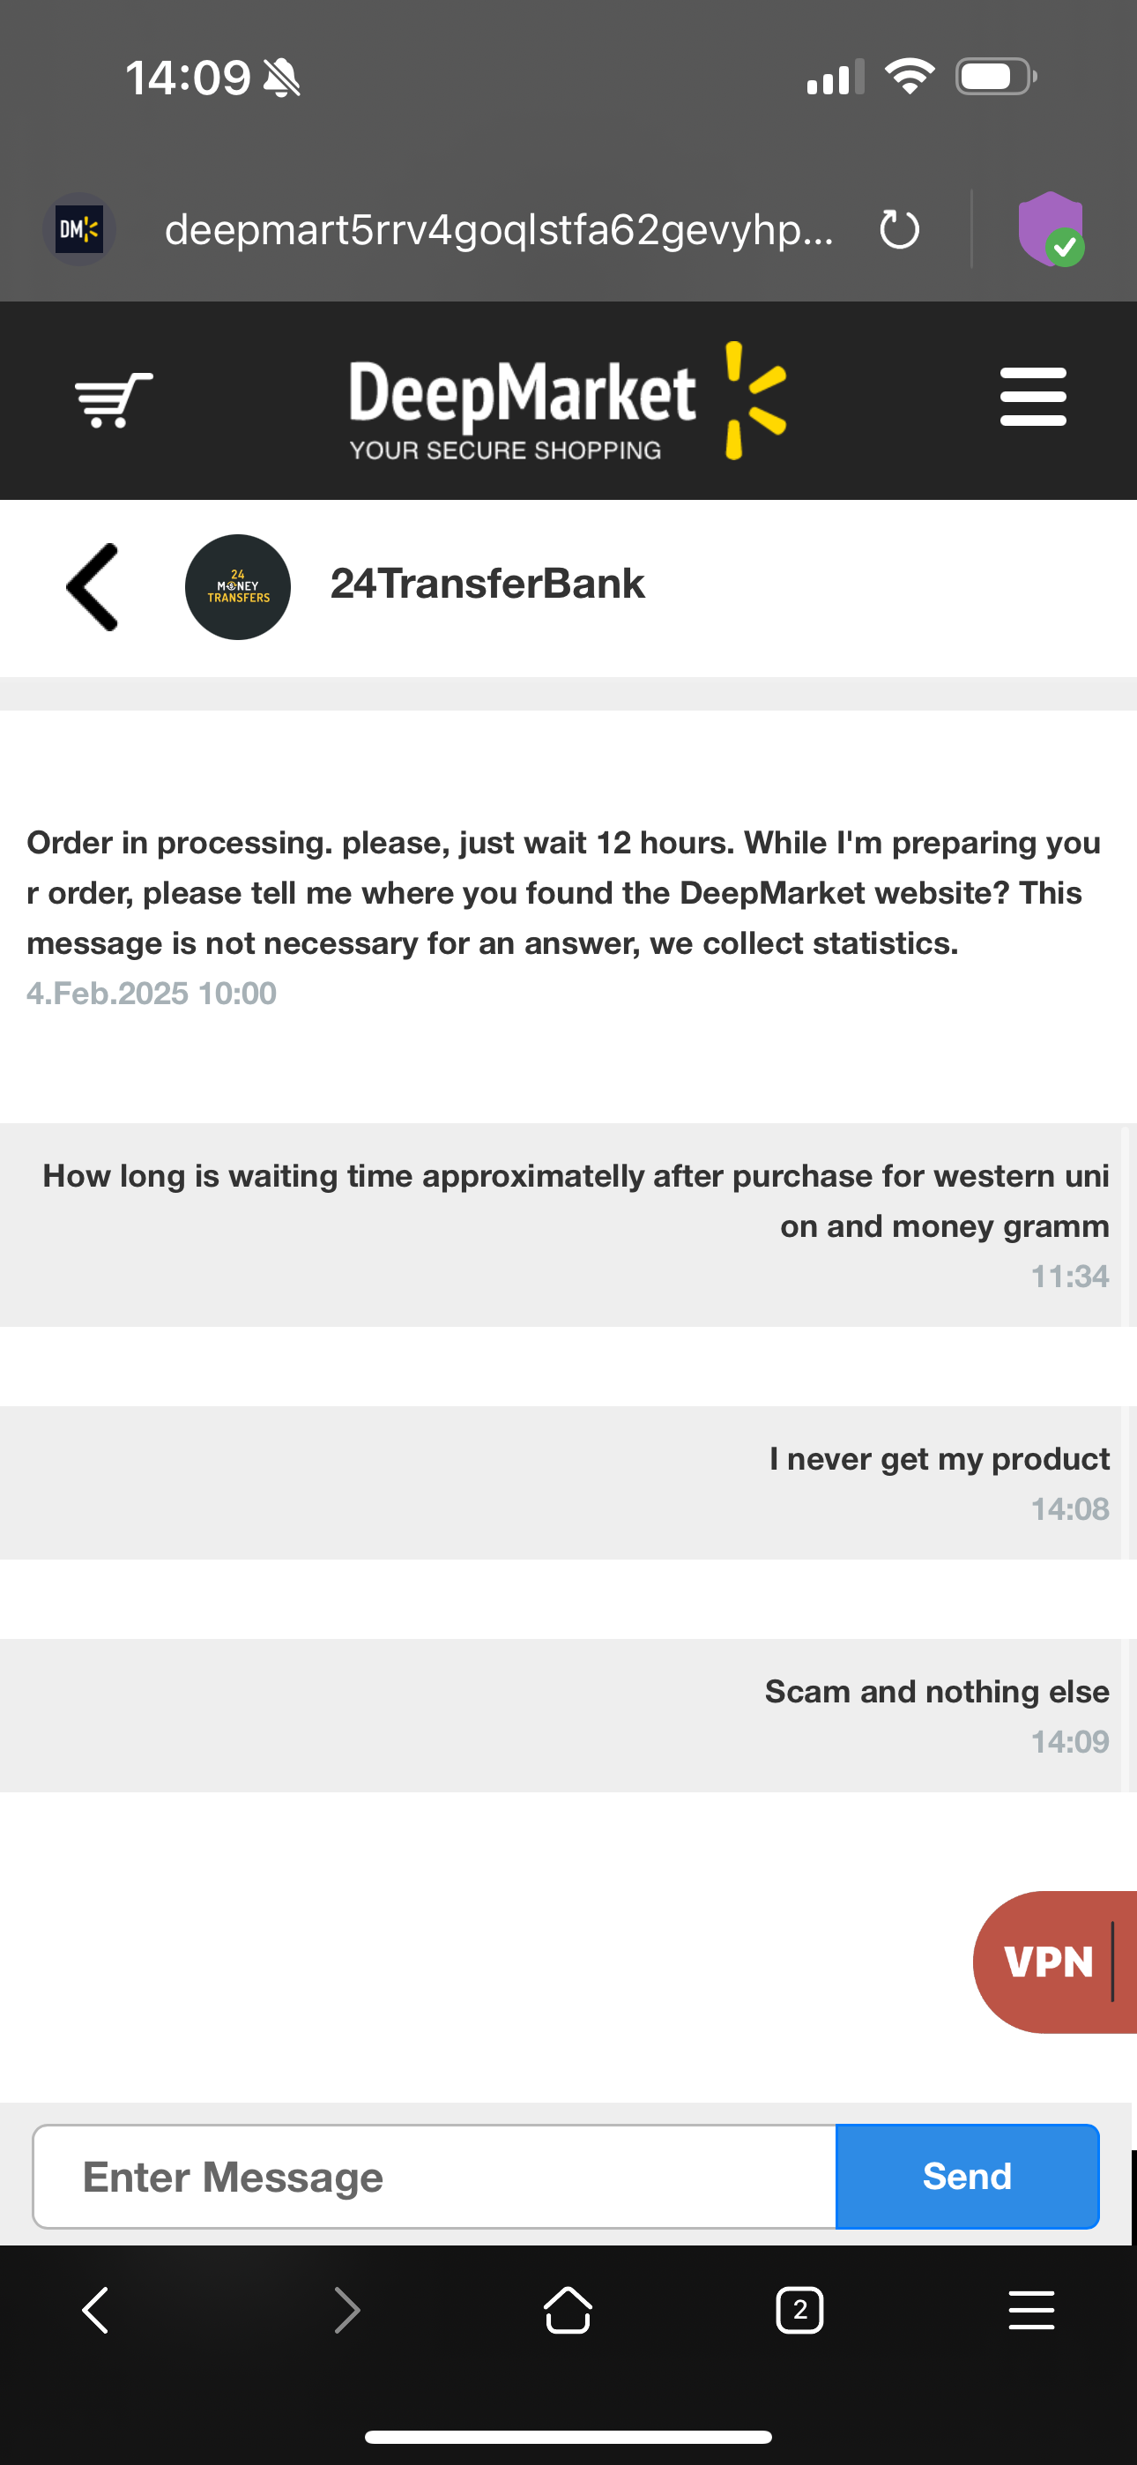The width and height of the screenshot is (1137, 2465).
Task: Tap the 'Scam and nothing else' message
Action: (937, 1692)
